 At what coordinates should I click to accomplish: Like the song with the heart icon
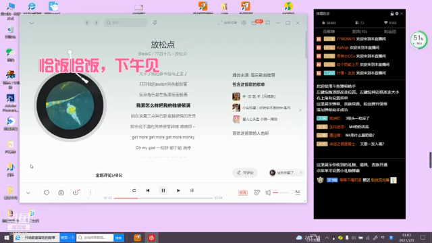point(47,192)
